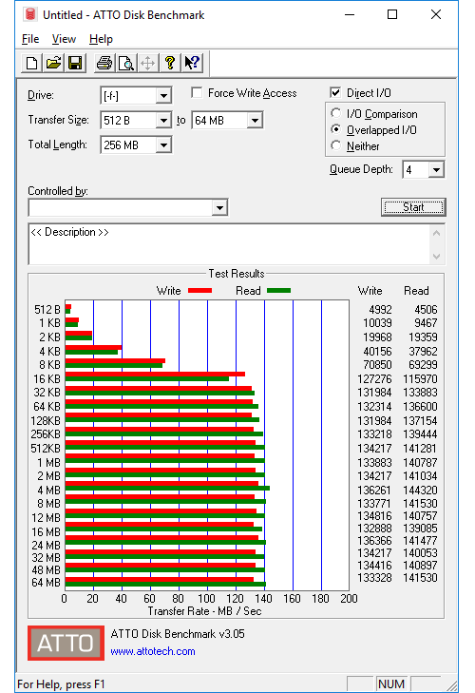The width and height of the screenshot is (475, 693).
Task: Choose the Neither radio option
Action: (x=335, y=145)
